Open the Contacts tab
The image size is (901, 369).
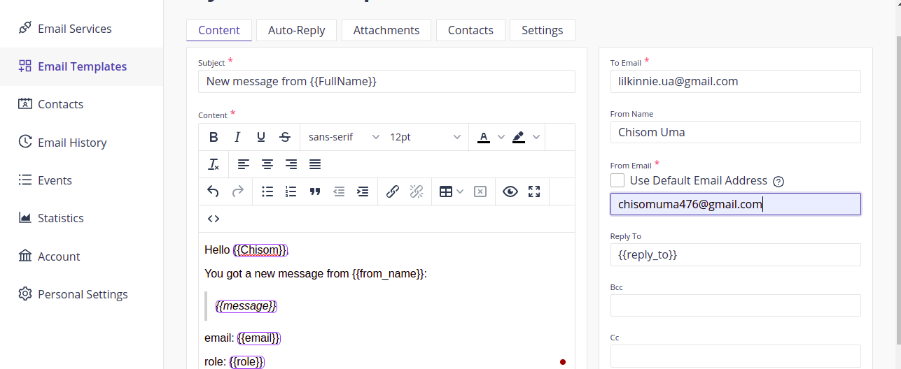click(470, 30)
